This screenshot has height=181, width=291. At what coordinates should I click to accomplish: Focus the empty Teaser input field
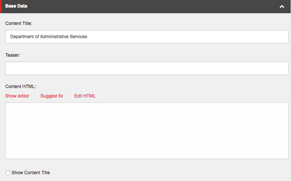click(x=147, y=68)
